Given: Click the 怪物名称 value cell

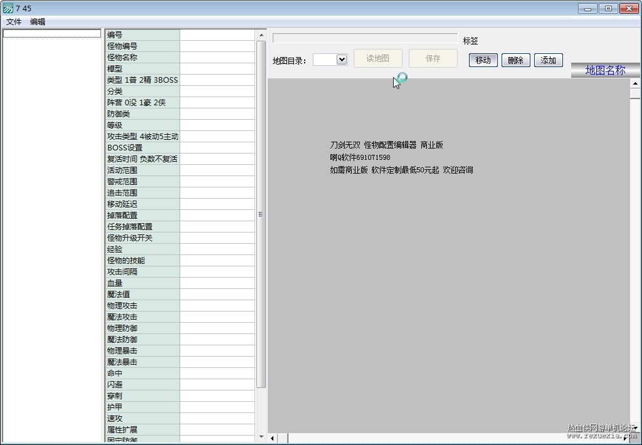Looking at the screenshot, I should point(217,57).
